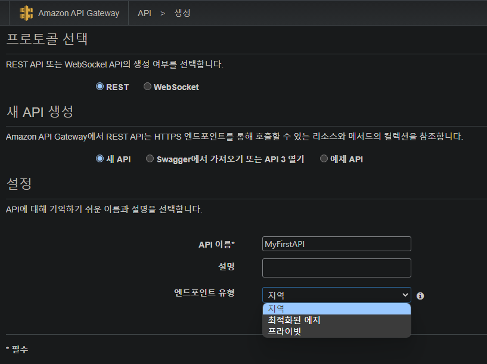Choose the 예제 API radio option

(324, 159)
